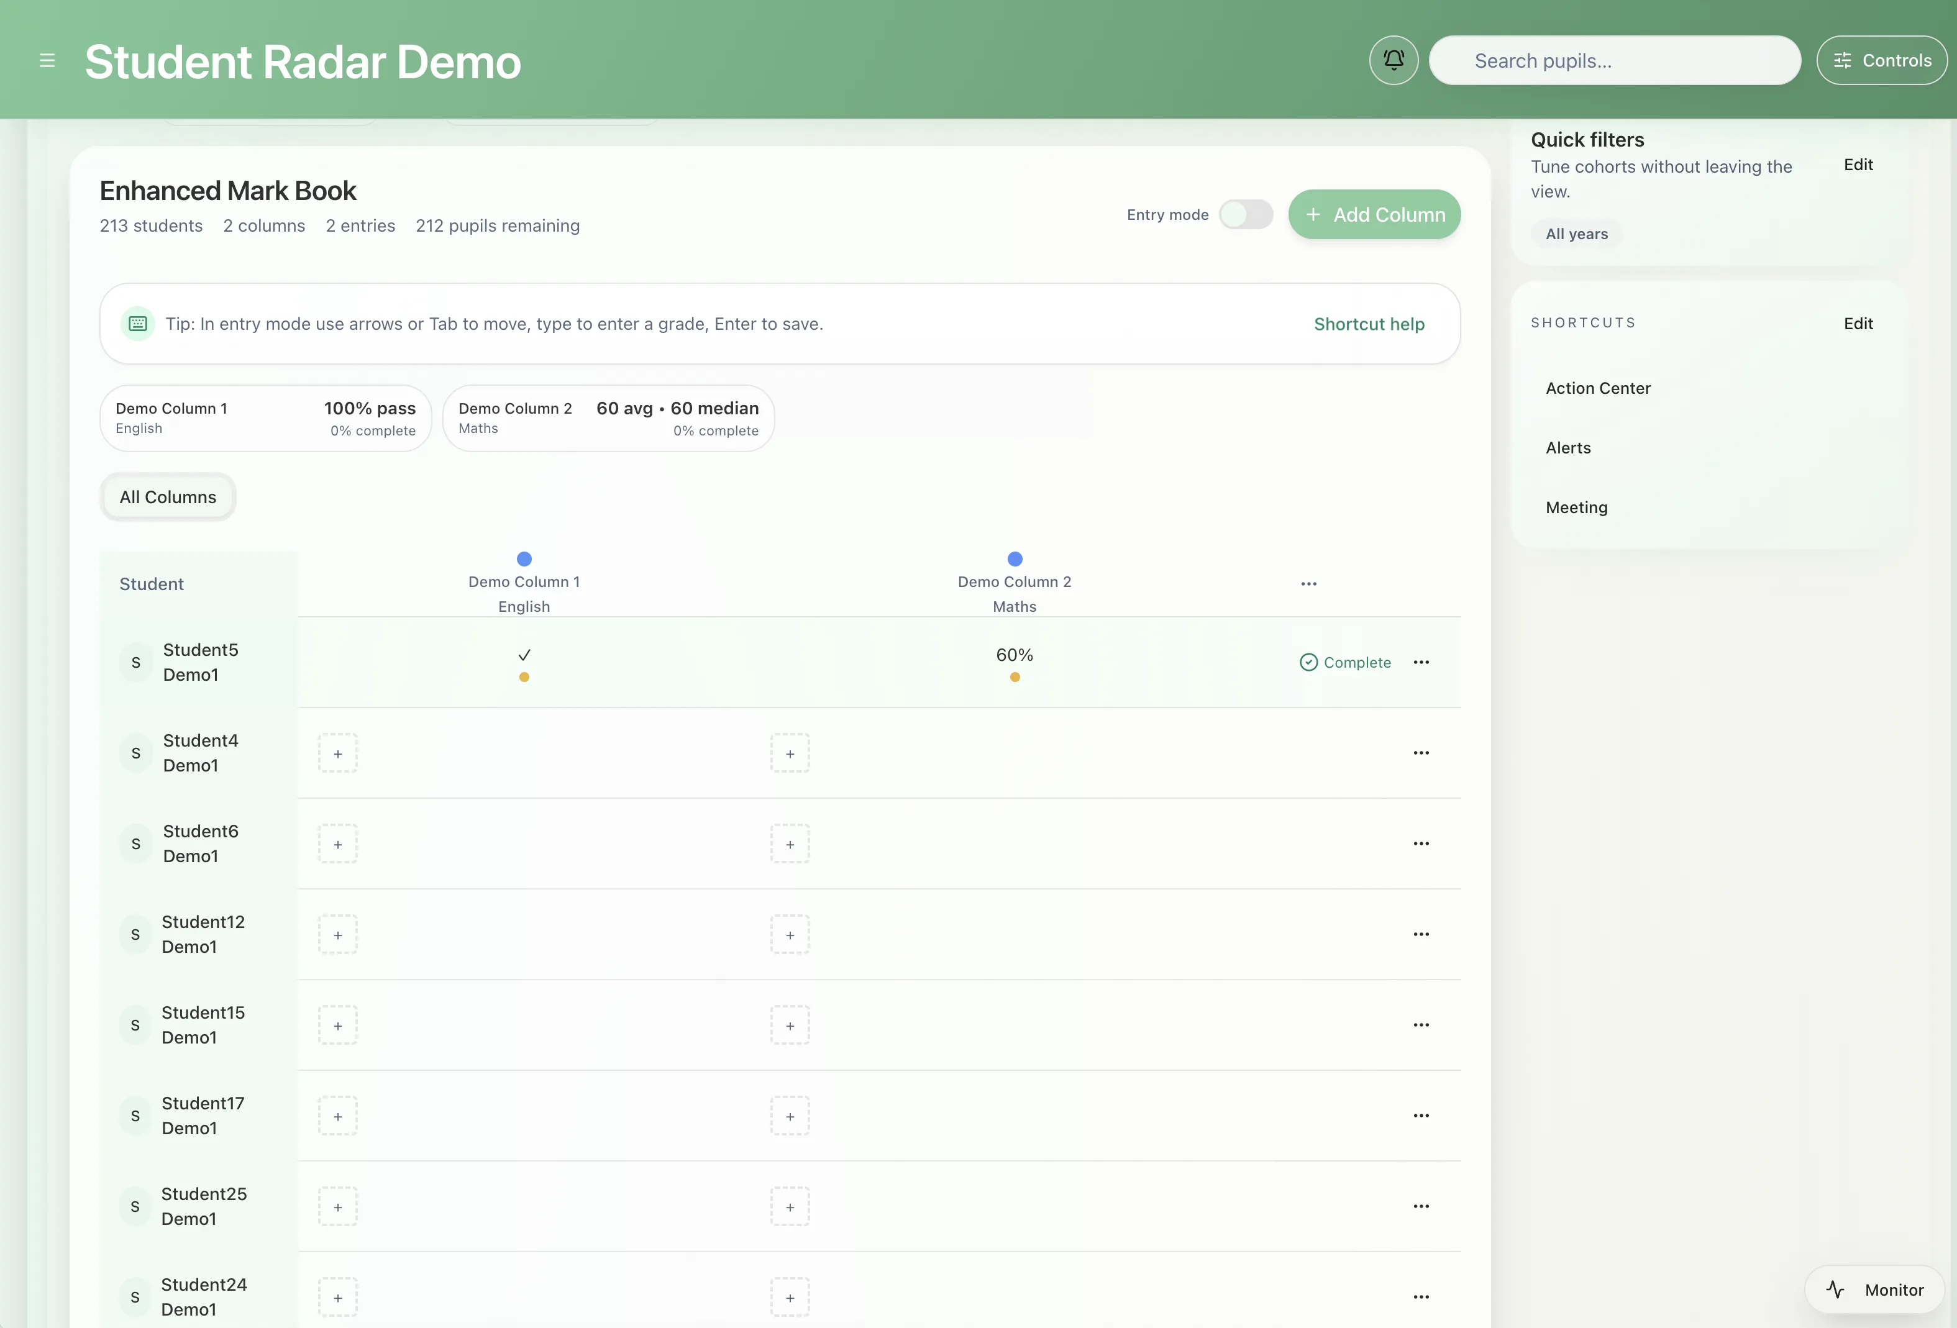The height and width of the screenshot is (1328, 1957).
Task: Toggle Student5's Complete status
Action: 1345,663
